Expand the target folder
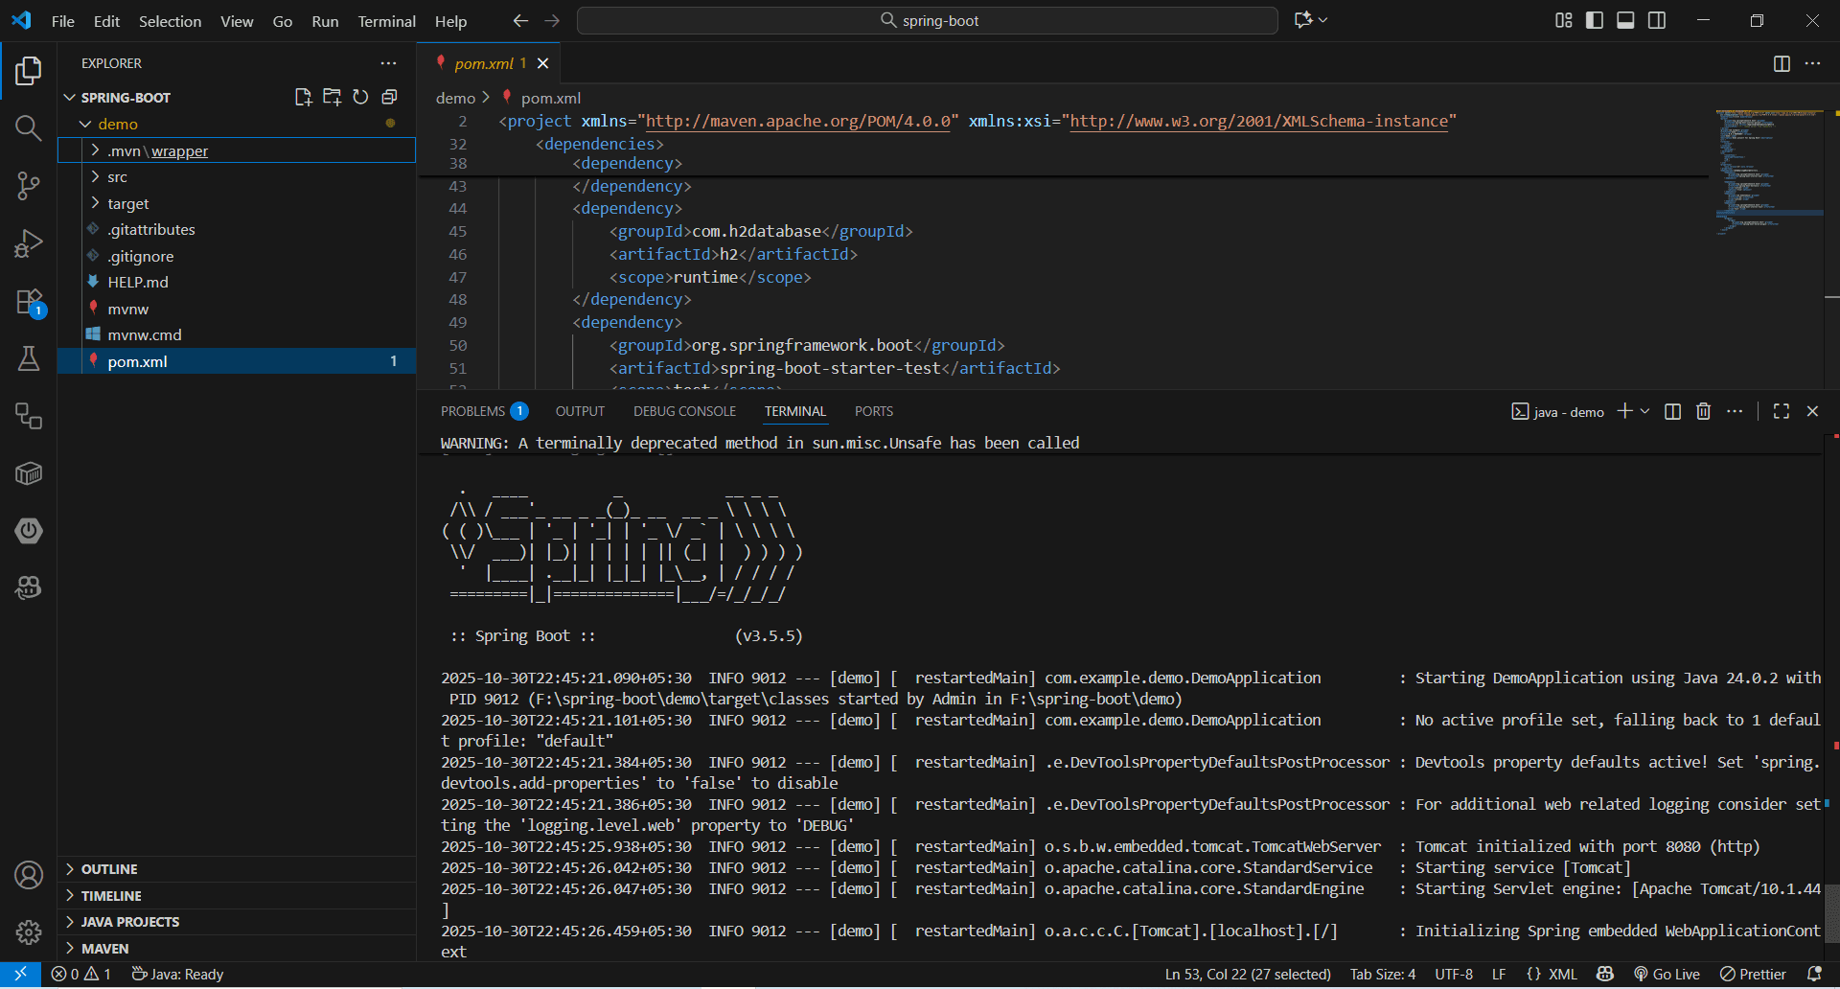 [237, 203]
